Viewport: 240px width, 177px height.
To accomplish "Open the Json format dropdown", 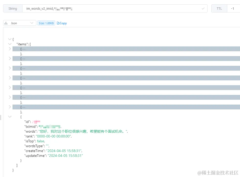I will [20, 23].
